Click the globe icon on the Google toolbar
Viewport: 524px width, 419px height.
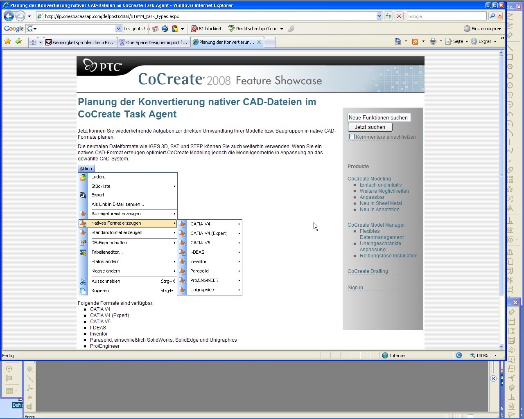coord(165,29)
